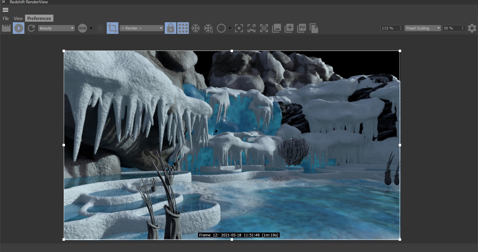This screenshot has width=478, height=252.
Task: Freeze geometry updates via the snowflake-G icon
Action: [x=208, y=28]
